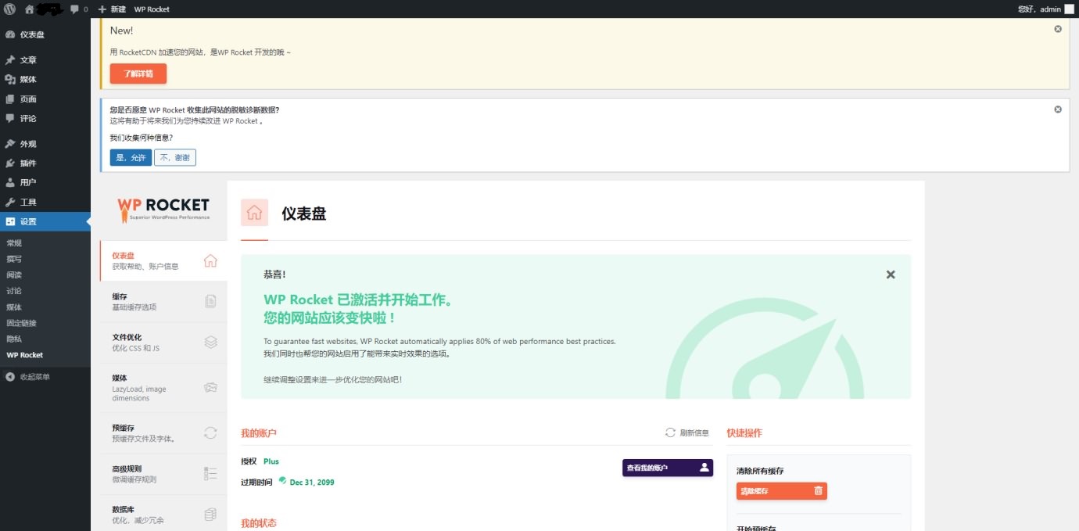Click house icon in 仪表盘 tab
The width and height of the screenshot is (1079, 531).
coord(210,260)
